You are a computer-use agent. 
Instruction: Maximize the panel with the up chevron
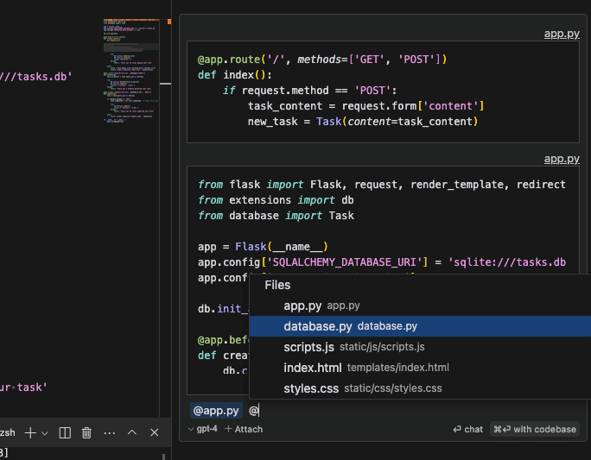[x=132, y=432]
